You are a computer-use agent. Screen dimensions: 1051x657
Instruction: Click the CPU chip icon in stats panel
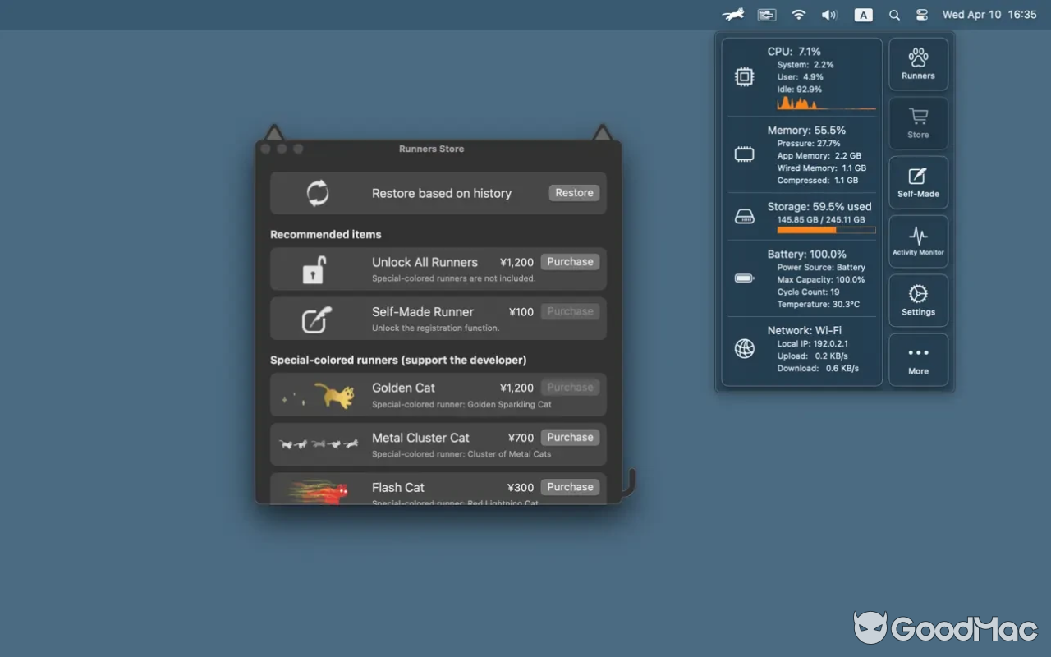coord(744,76)
